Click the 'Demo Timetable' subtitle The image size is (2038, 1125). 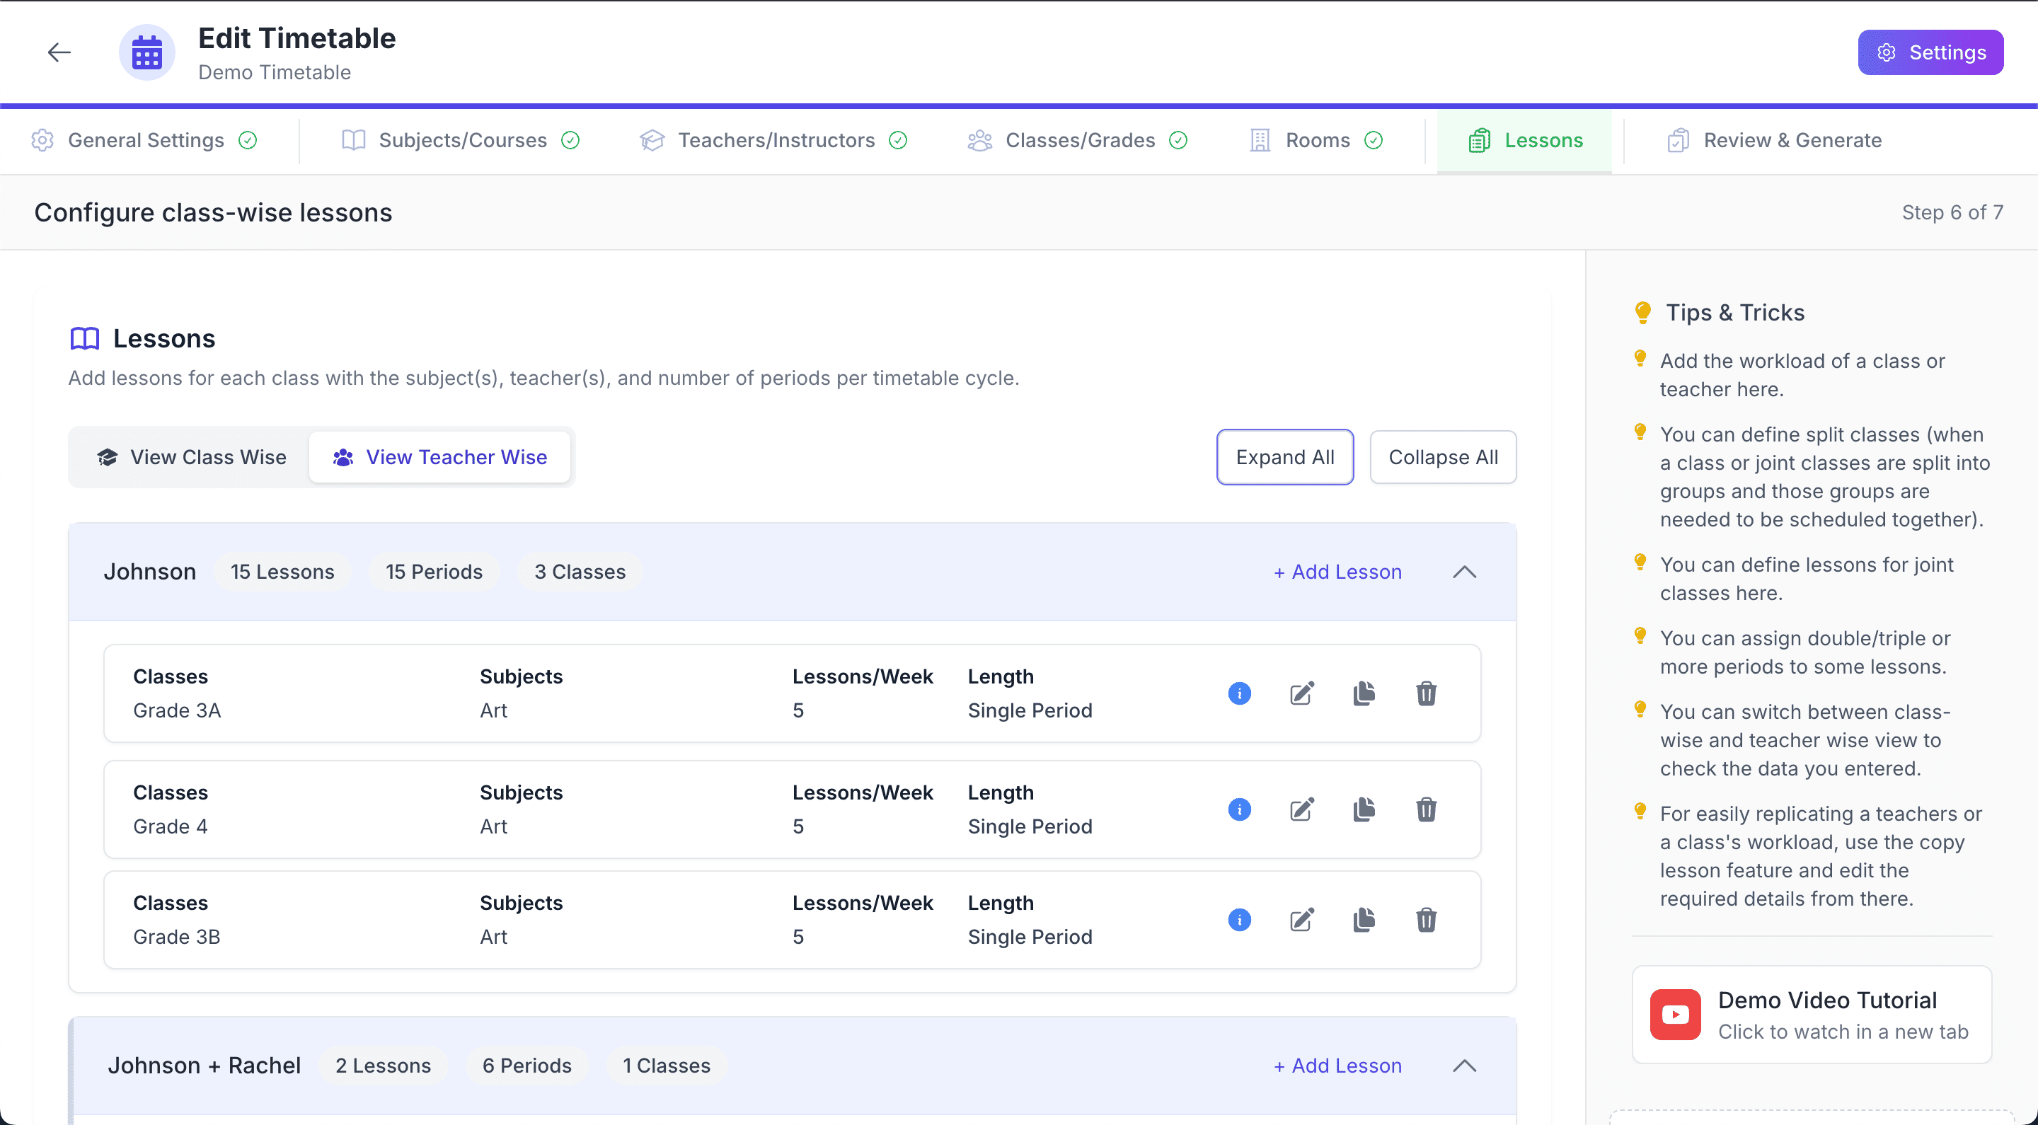click(275, 73)
